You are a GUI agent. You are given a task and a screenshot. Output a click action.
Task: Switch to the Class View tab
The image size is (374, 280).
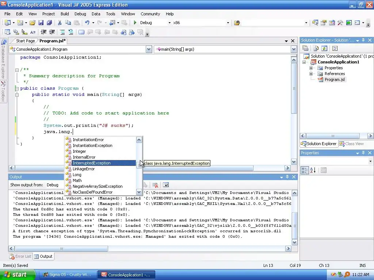(x=352, y=144)
